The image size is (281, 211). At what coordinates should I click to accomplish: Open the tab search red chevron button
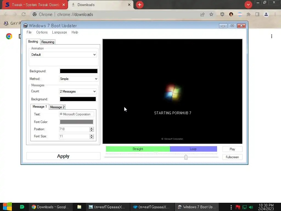[248, 5]
